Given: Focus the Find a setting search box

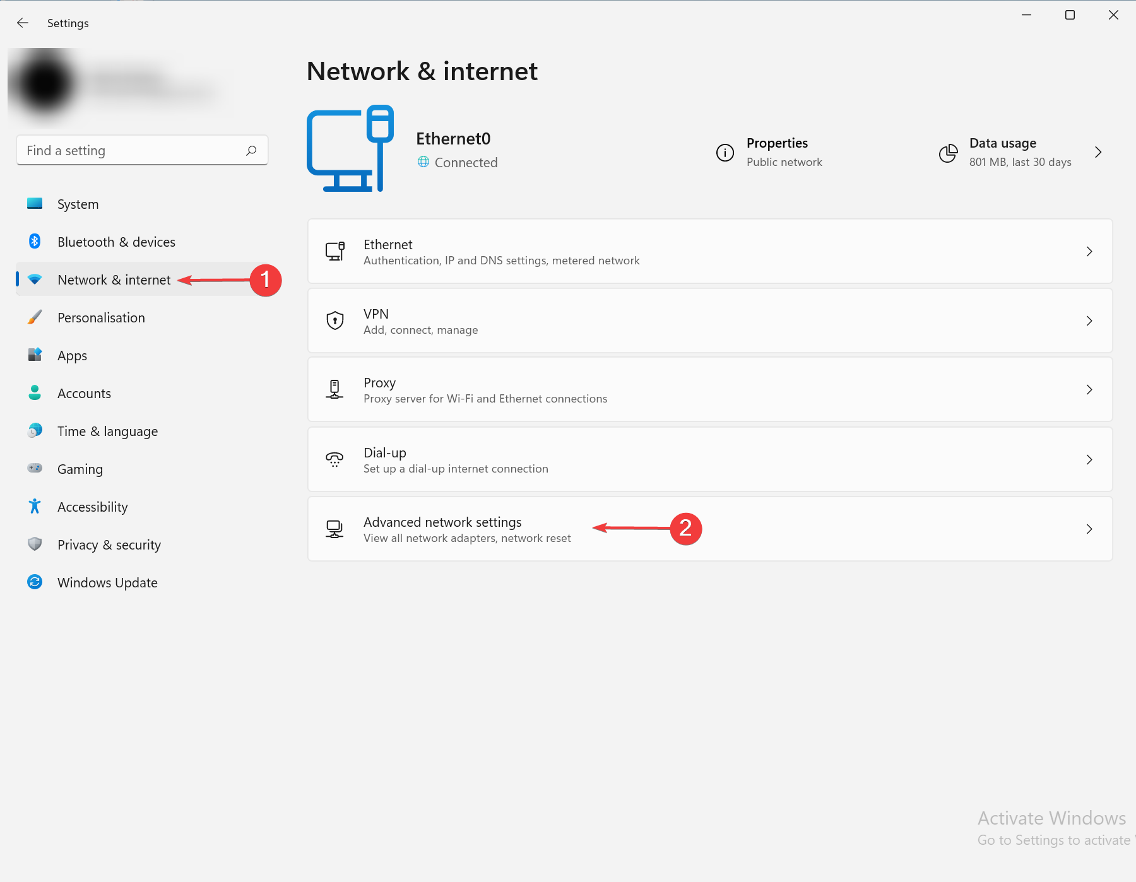Looking at the screenshot, I should [x=142, y=150].
